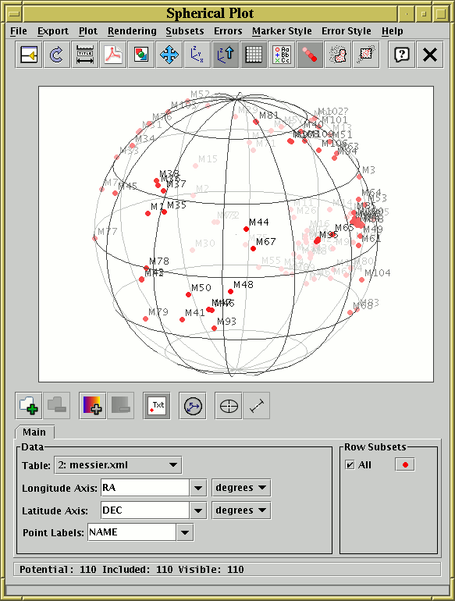Screen dimensions: 455x601
Task: Export plot as PDF icon
Action: 112,55
